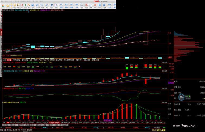Click the 资金 toolbar button
Viewport: 205px width, 132px height.
[66, 5]
